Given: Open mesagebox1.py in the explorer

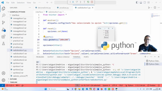Looking at the screenshot, I should (19, 18).
